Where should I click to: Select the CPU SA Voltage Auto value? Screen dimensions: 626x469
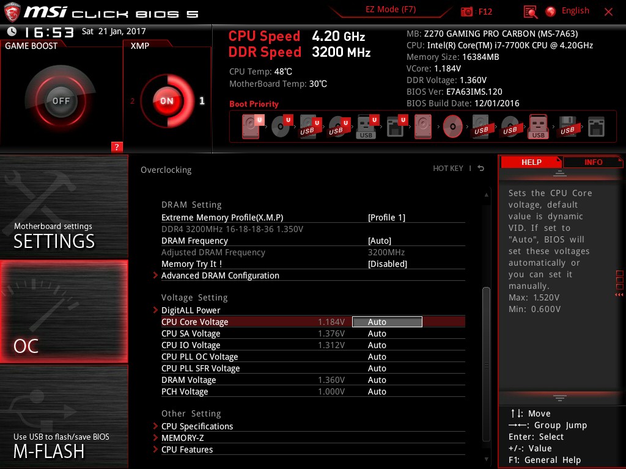pos(377,333)
